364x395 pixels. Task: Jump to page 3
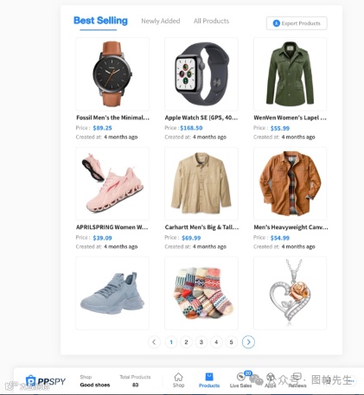(x=201, y=342)
